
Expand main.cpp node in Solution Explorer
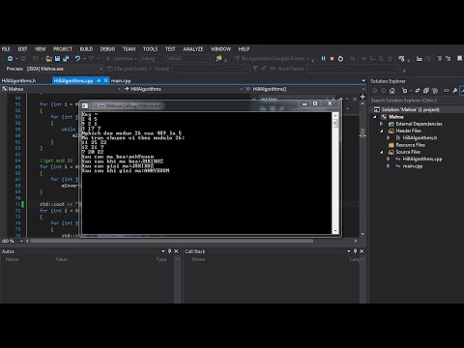click(x=389, y=166)
